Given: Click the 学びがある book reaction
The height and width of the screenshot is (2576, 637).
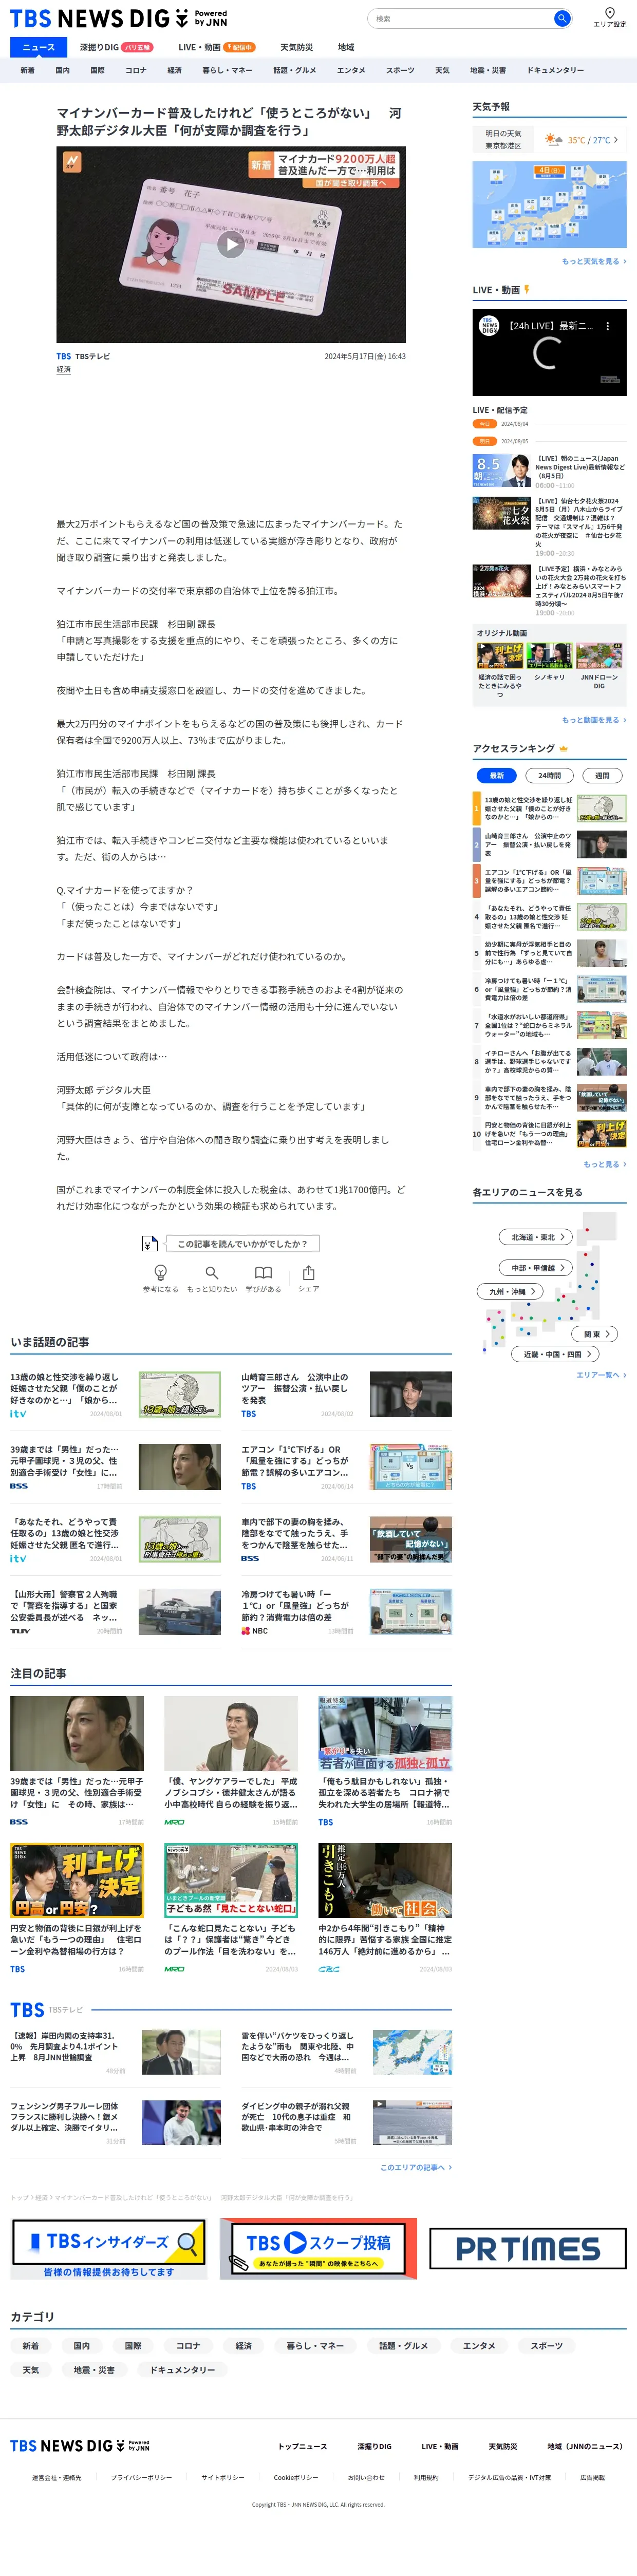Looking at the screenshot, I should (x=263, y=1278).
